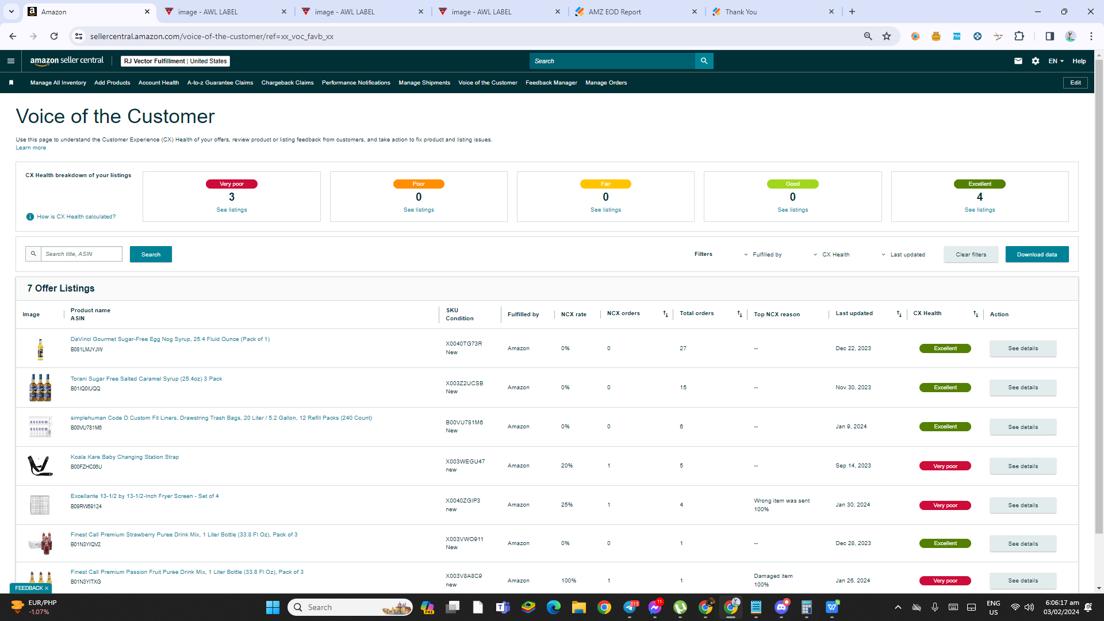
Task: Click Edit button in navigation bar
Action: tap(1075, 83)
